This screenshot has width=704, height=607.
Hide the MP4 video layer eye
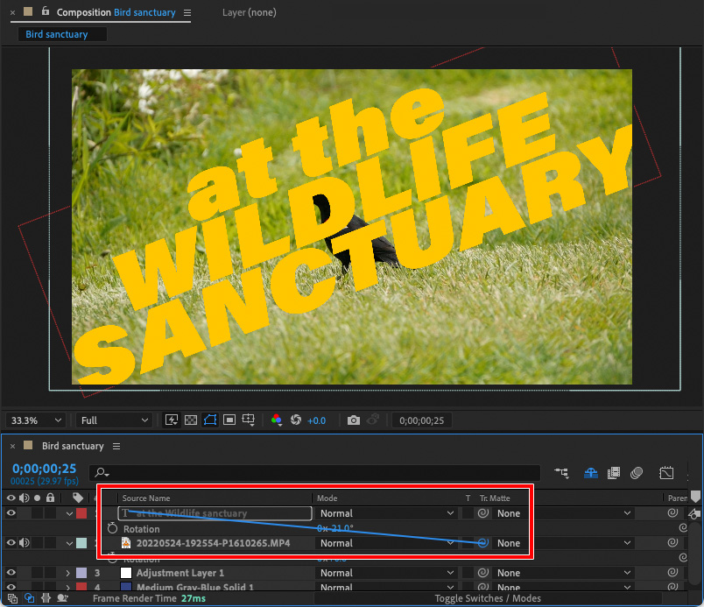click(11, 543)
